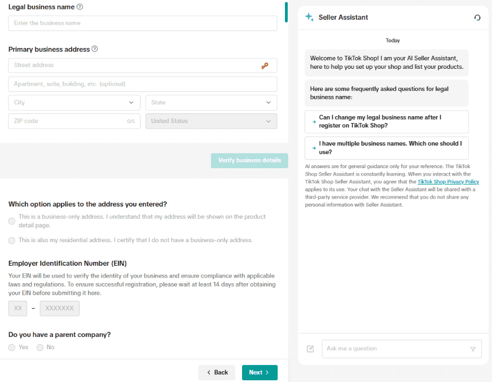Open the TikTok Shop Privacy Policy link

click(x=448, y=182)
